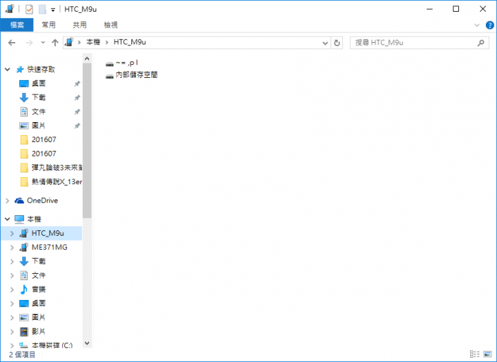Switch to the 常用 ribbon tab
Screen dimensions: 497x362
click(48, 25)
